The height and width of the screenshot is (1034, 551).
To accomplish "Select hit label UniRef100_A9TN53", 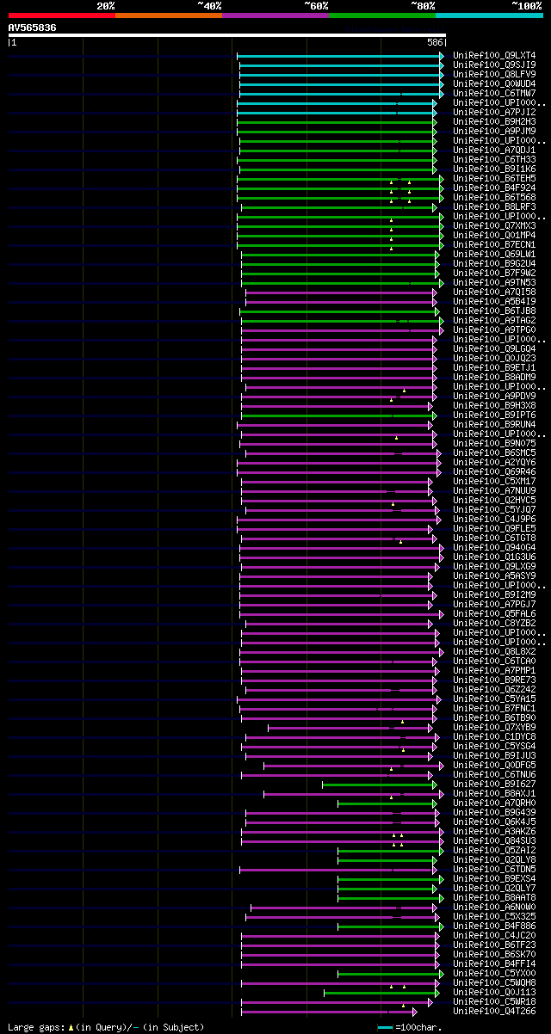I will point(494,282).
